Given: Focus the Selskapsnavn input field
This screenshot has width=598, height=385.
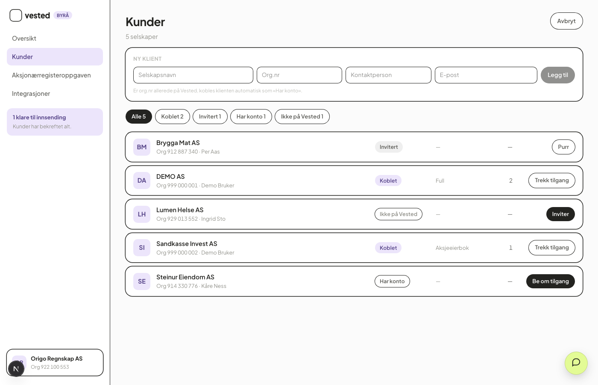Looking at the screenshot, I should coord(193,75).
